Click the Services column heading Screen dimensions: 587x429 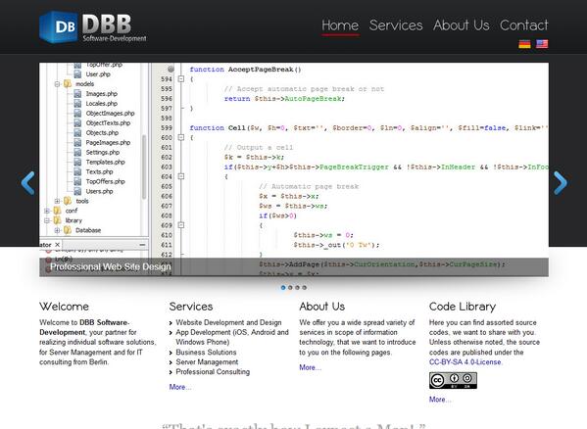[191, 307]
